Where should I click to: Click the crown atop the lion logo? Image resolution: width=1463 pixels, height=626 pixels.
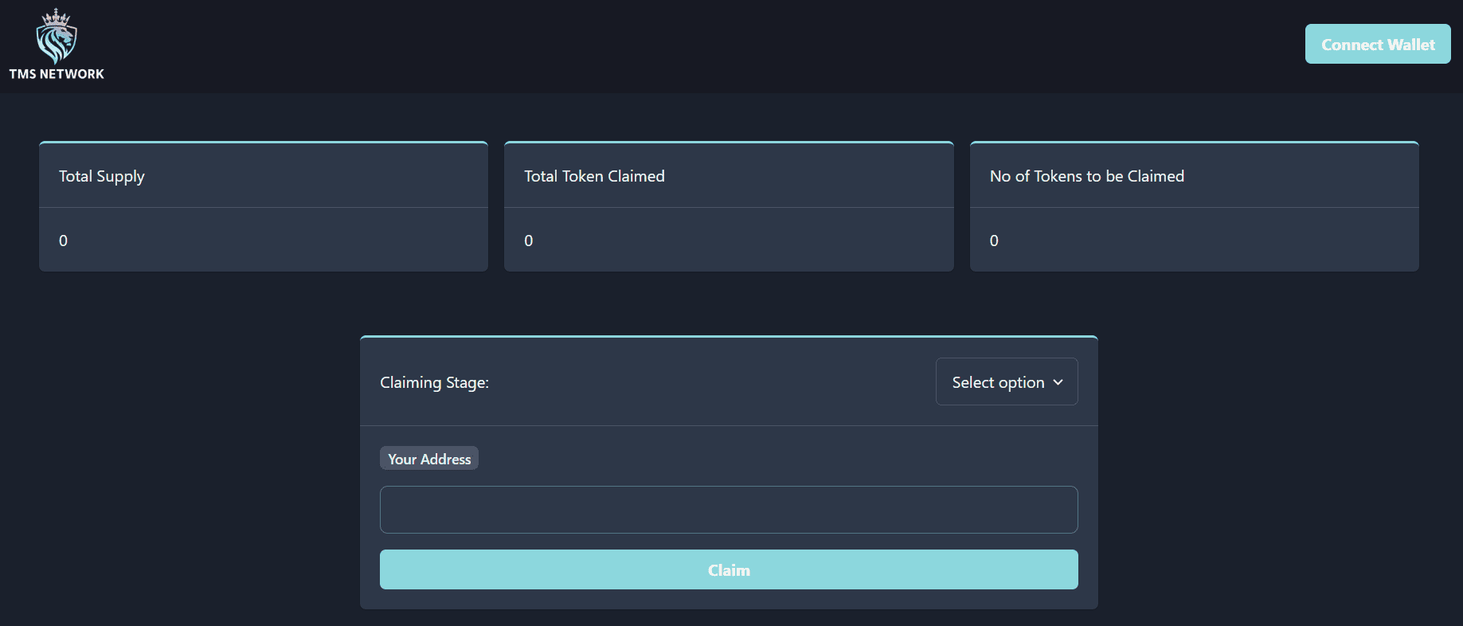pyautogui.click(x=56, y=16)
